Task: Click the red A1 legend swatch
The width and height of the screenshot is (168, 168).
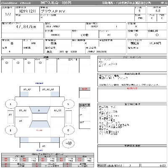Action: (x=43, y=159)
